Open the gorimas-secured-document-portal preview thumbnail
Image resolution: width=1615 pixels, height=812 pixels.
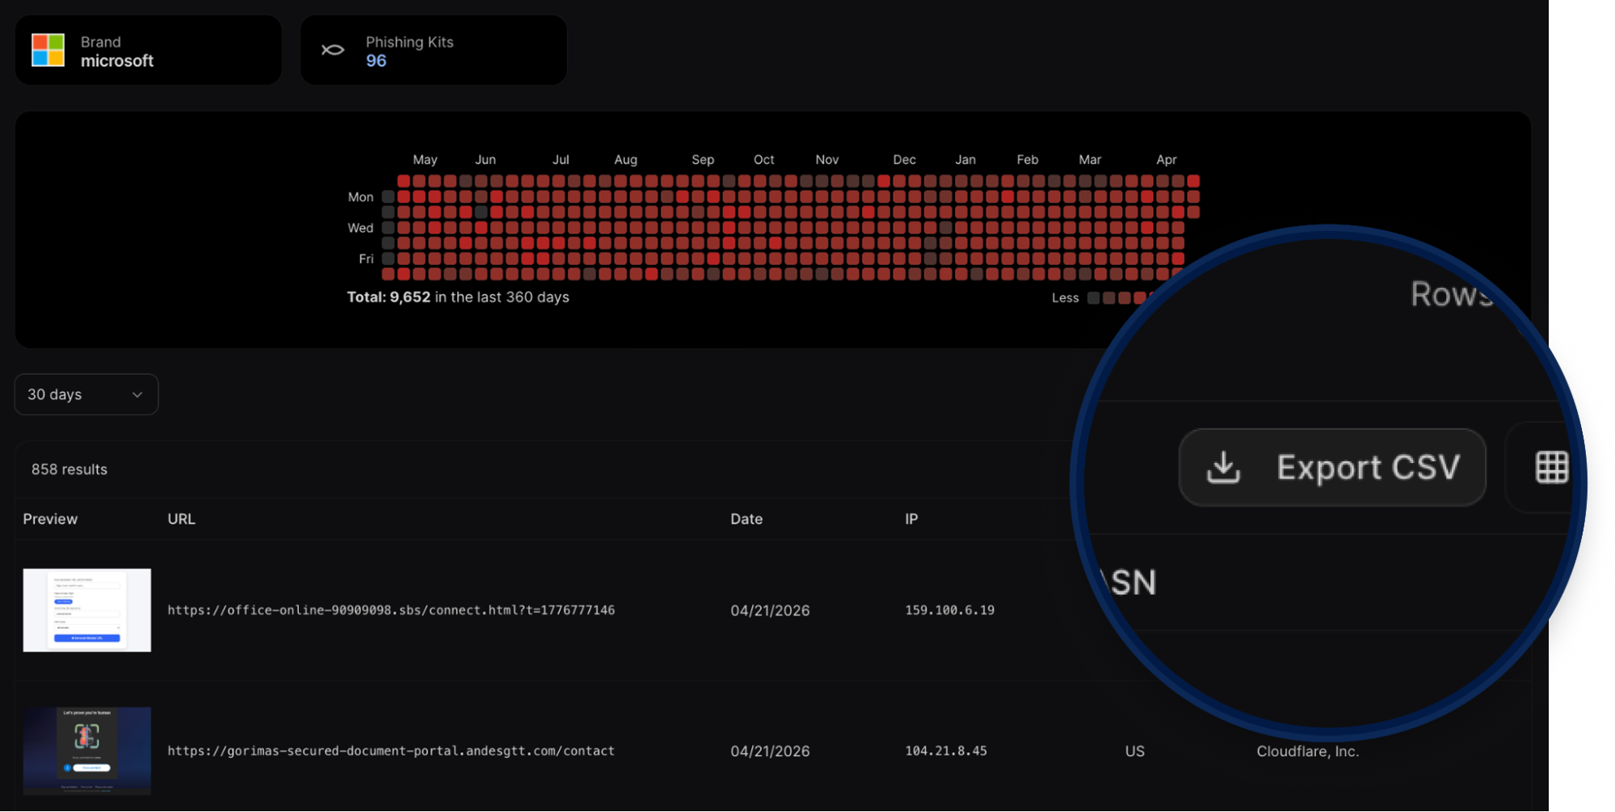pos(87,751)
